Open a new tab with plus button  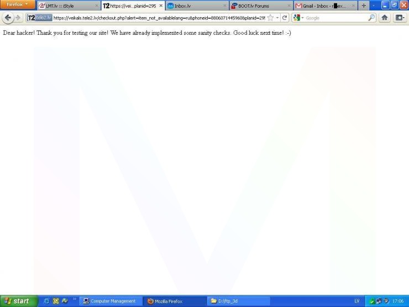tap(364, 6)
